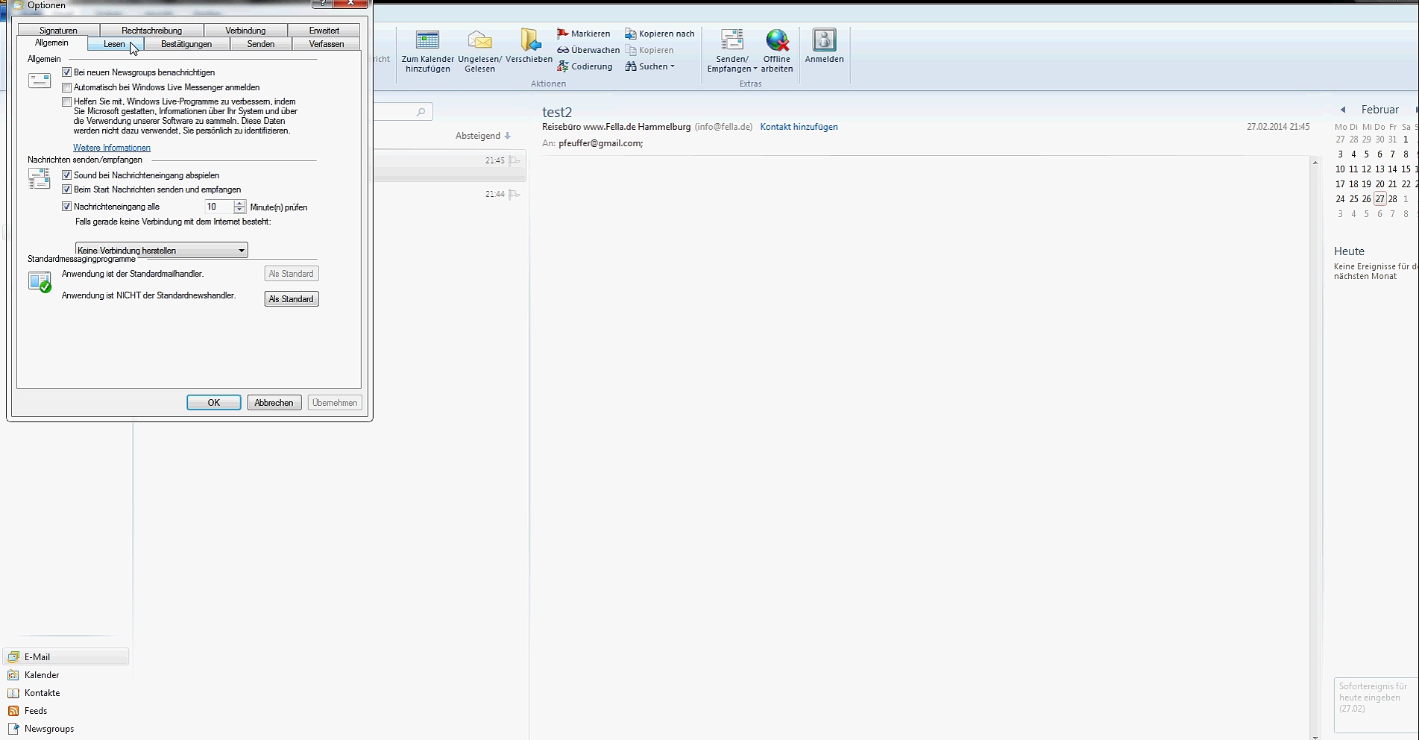
Task: Enable Automatisch bei Windows Live Messenger anmelden
Action: pos(67,87)
